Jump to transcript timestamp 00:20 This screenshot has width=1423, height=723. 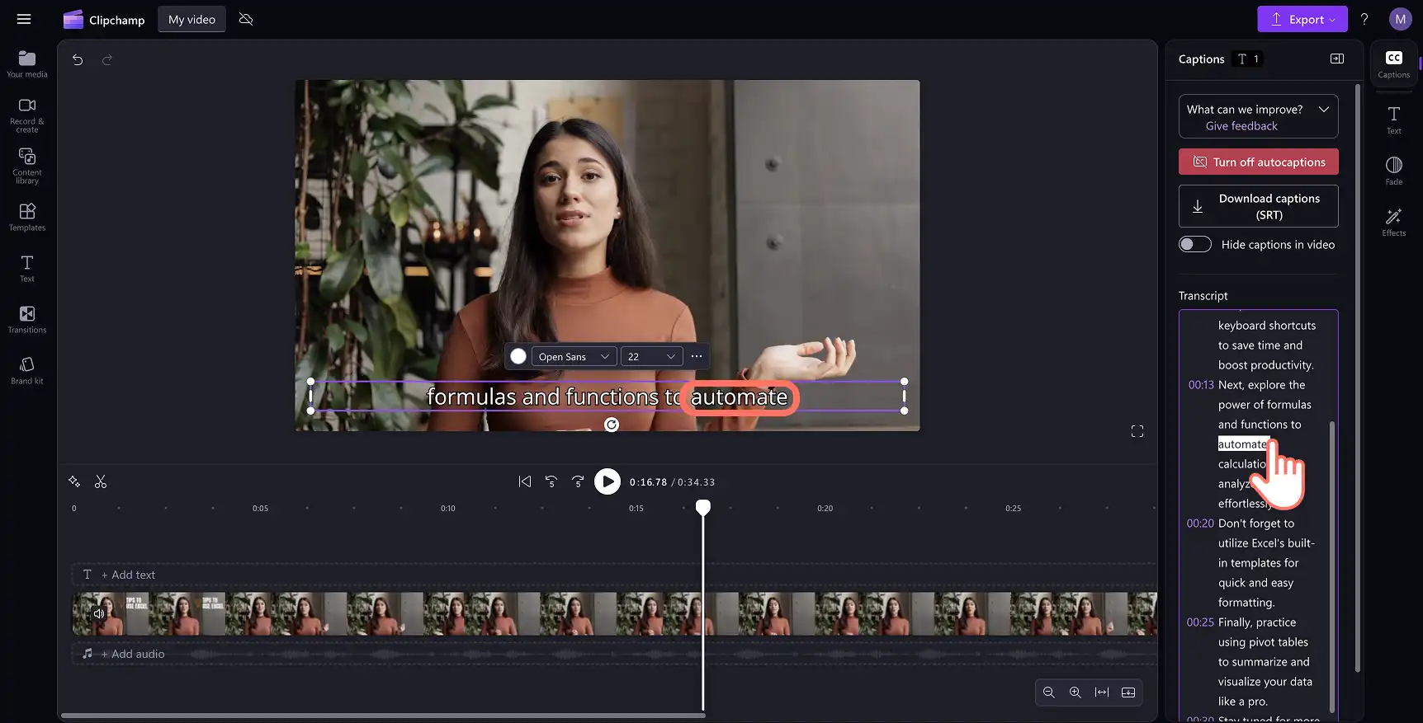click(x=1200, y=523)
